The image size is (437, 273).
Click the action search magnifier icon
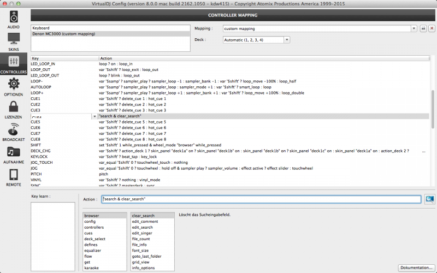[x=429, y=199]
